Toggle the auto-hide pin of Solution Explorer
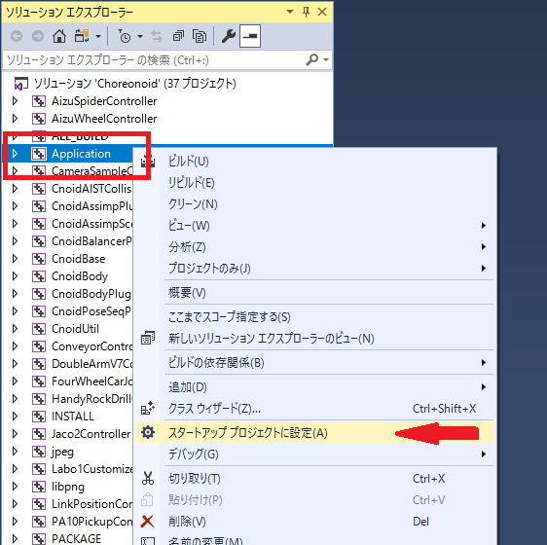 pyautogui.click(x=306, y=12)
